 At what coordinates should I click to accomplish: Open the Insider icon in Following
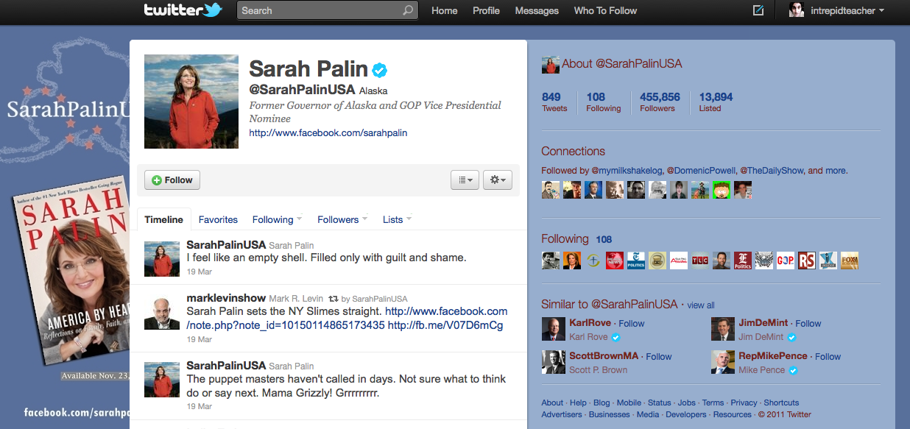(x=828, y=260)
